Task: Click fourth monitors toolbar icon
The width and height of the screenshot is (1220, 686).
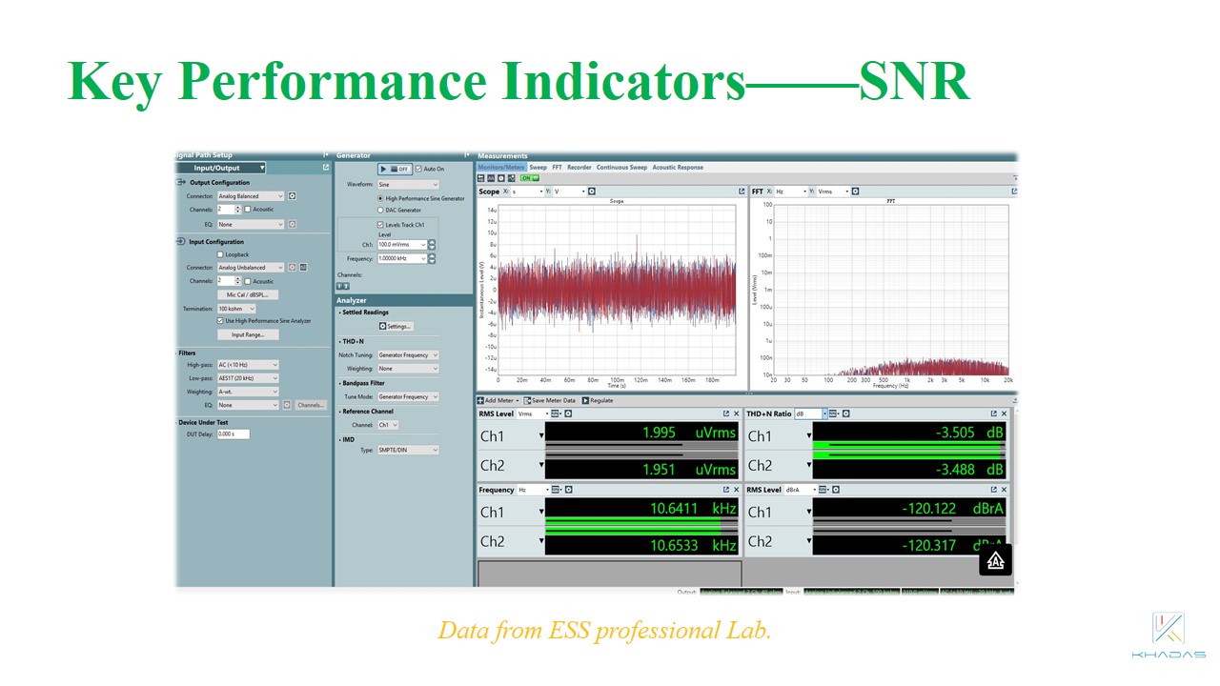Action: click(511, 178)
